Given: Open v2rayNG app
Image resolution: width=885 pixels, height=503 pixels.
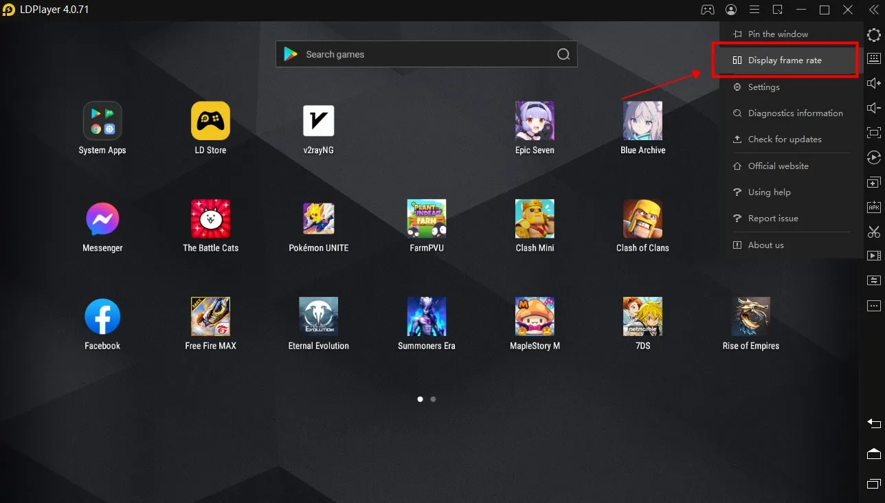Looking at the screenshot, I should pyautogui.click(x=319, y=121).
